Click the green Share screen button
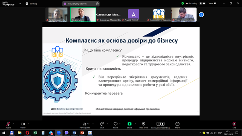This screenshot has width=242, height=136. (129, 125)
